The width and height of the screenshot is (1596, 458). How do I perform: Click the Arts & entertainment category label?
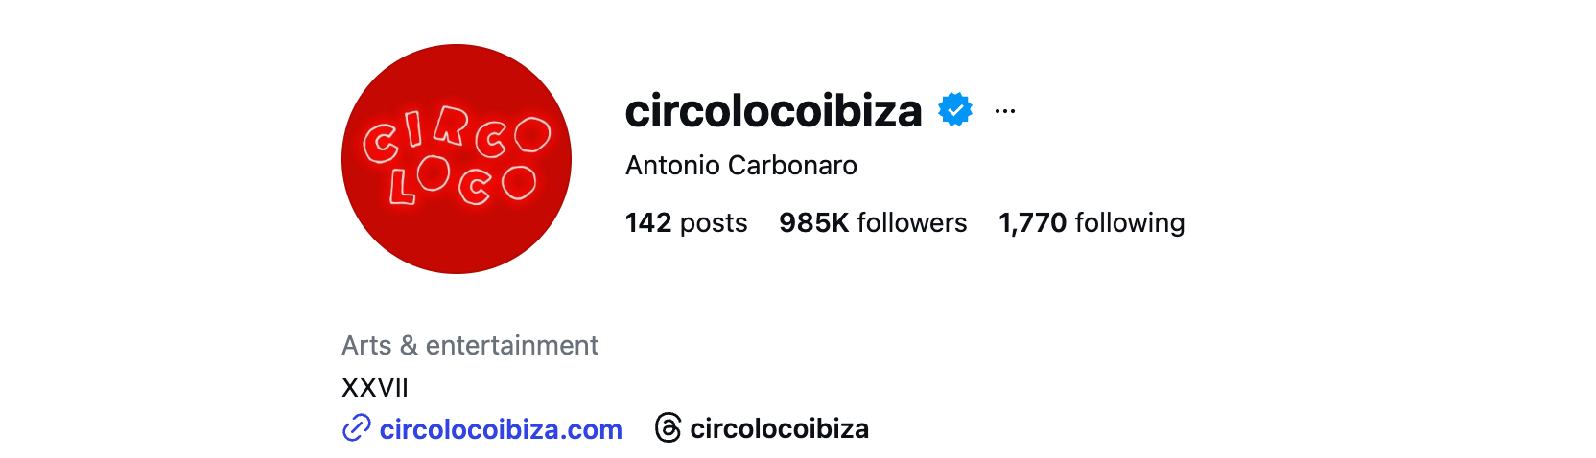[470, 345]
